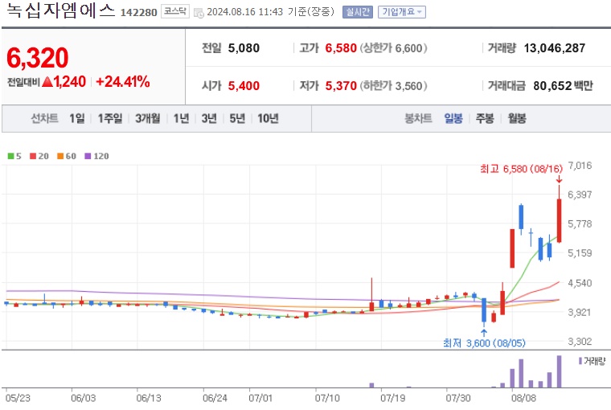Click the 거래량 value 13,046,287

tap(555, 48)
